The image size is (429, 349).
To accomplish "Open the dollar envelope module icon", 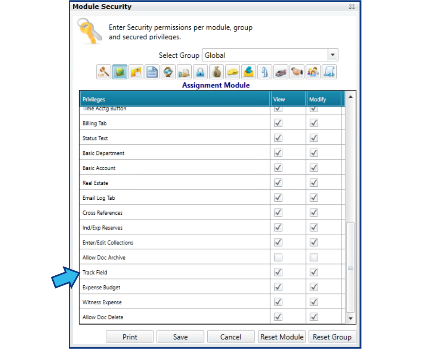I will point(249,72).
